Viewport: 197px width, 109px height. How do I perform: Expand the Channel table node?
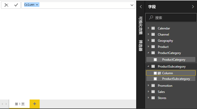[x=148, y=35]
